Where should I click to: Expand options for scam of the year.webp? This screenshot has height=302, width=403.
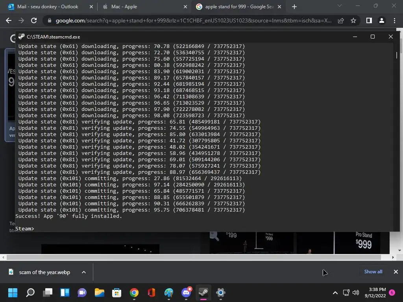pos(84,272)
